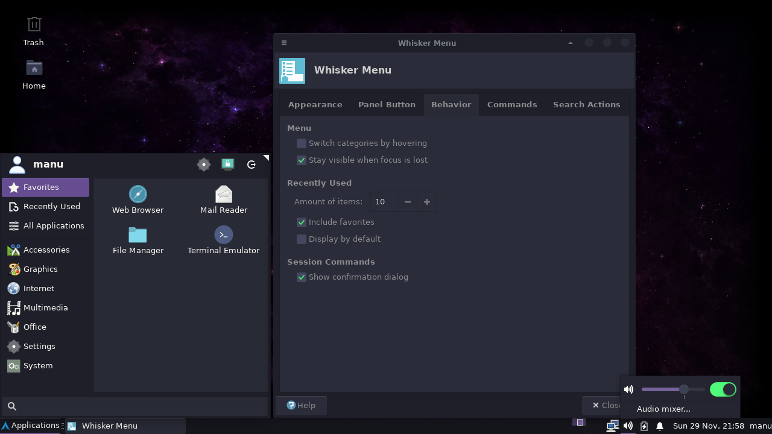Enable Switch categories by hovering

302,143
